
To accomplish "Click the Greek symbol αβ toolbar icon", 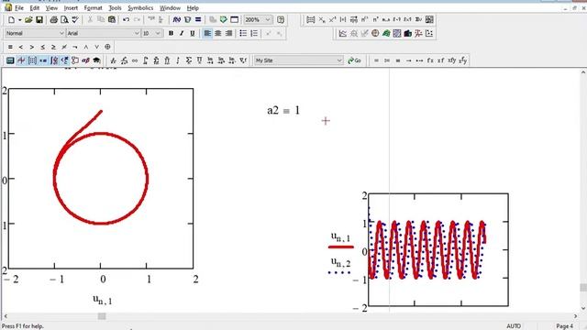I will click(85, 60).
